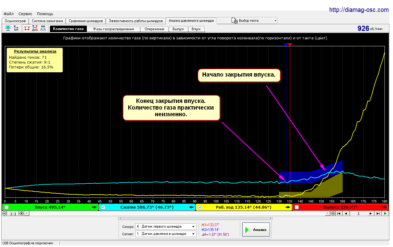Open the Файл menu

8,14
